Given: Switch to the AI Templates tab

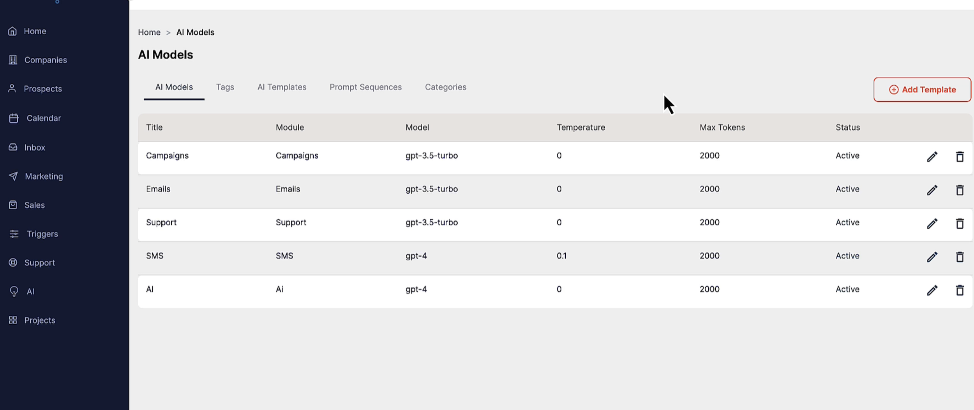Looking at the screenshot, I should (282, 87).
